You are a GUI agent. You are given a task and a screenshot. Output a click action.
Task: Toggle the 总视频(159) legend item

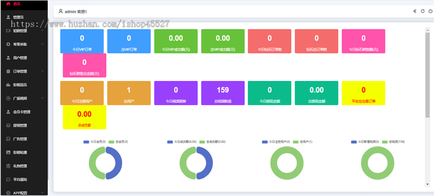pos(393,142)
